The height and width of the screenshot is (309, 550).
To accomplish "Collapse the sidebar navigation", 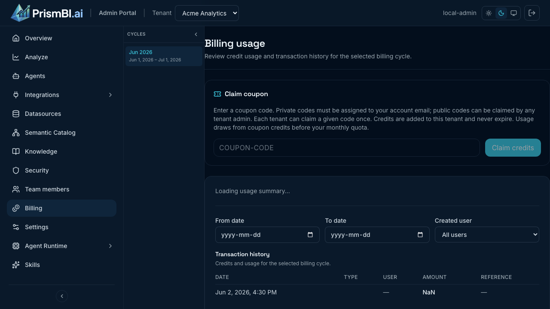I will [62, 296].
